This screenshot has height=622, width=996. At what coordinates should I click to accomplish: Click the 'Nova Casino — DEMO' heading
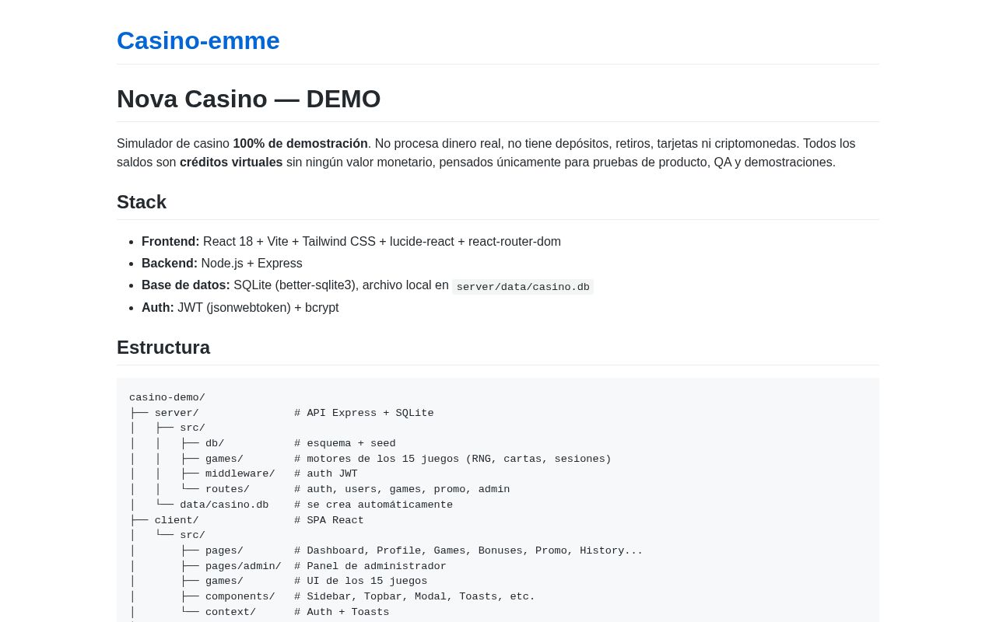pos(249,99)
